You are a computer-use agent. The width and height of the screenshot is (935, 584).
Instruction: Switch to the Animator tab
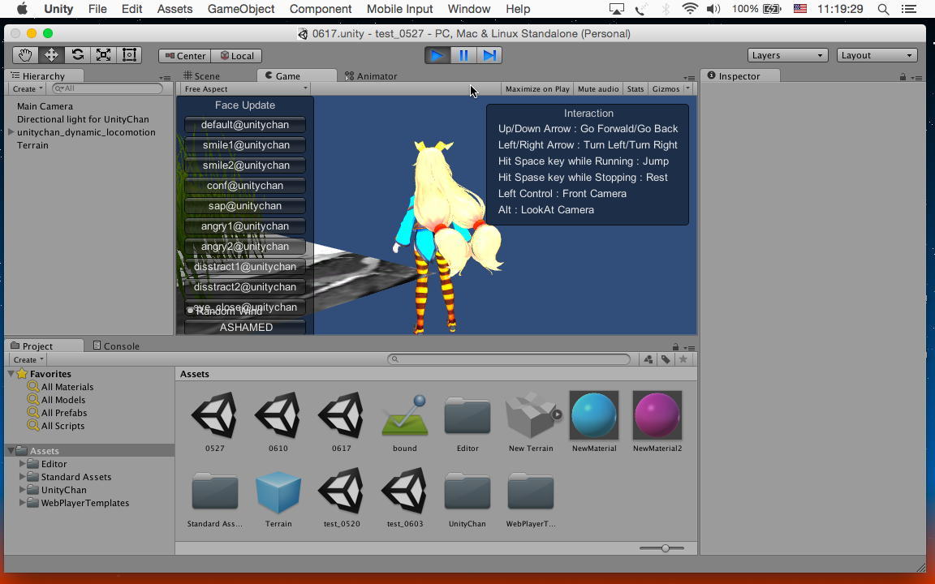click(371, 75)
